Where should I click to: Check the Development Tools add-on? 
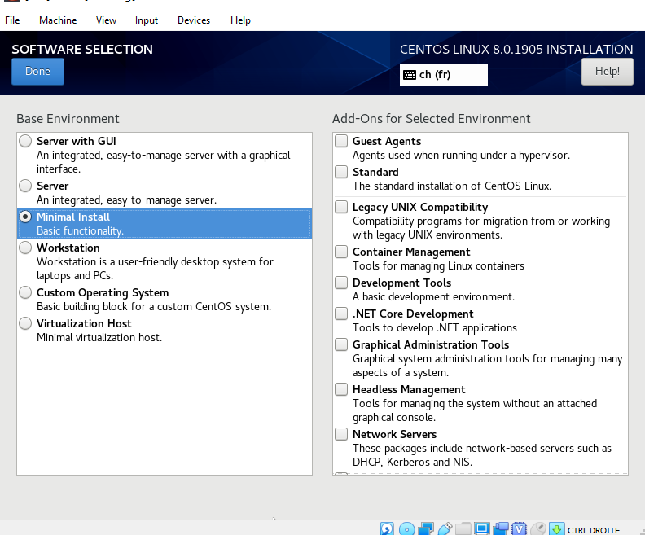pyautogui.click(x=341, y=283)
